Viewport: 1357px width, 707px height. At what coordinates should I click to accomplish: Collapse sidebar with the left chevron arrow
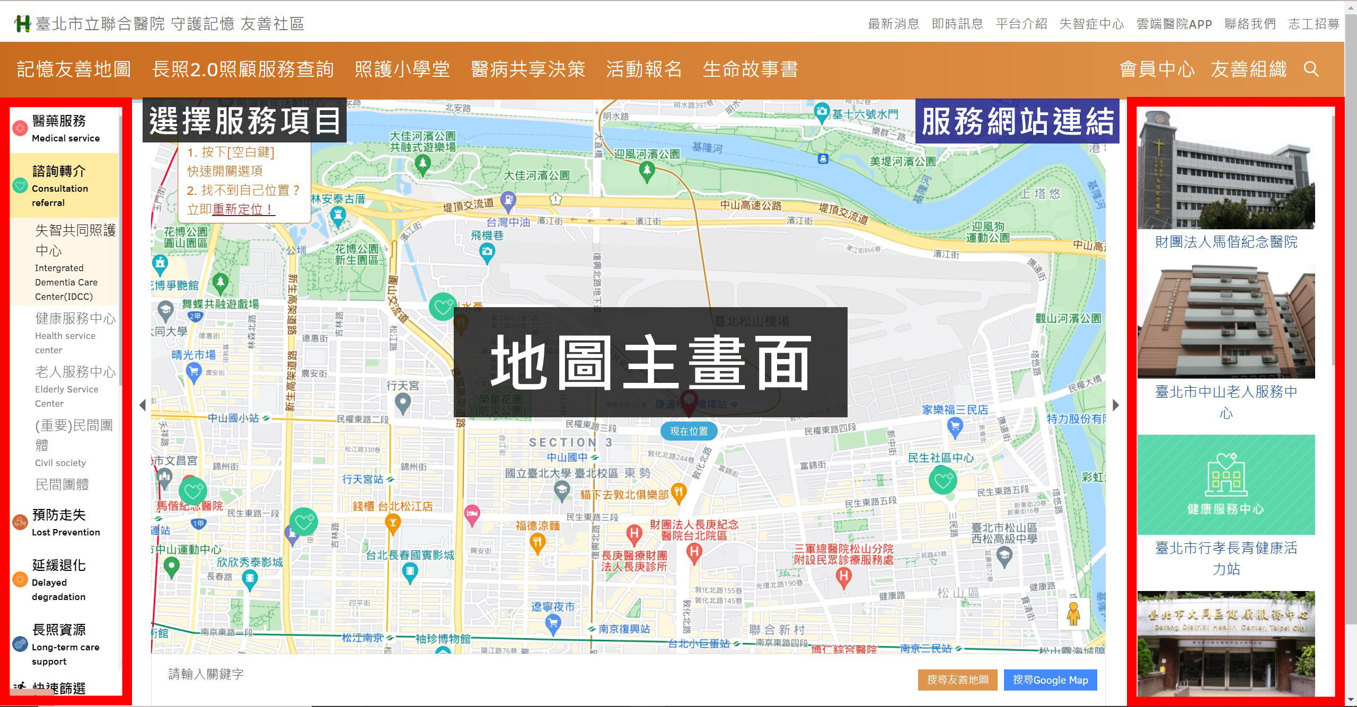[142, 405]
